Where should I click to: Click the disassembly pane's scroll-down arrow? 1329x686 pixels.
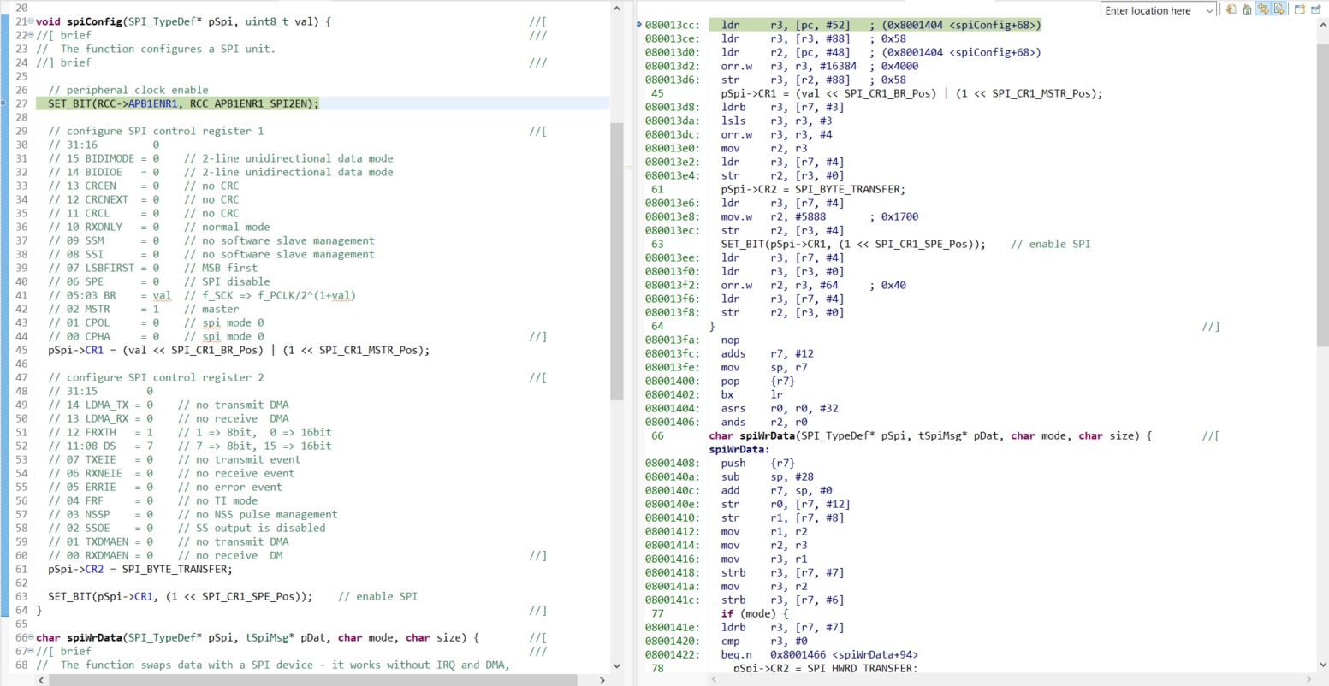pos(1321,665)
